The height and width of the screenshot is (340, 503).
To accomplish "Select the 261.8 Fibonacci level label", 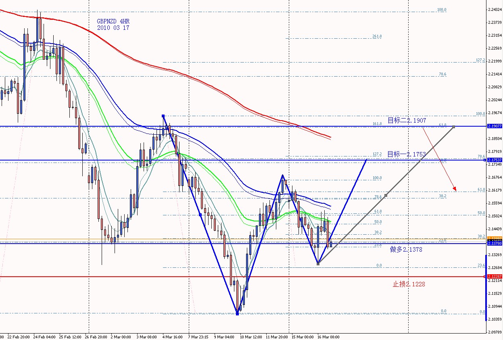I will pos(377,36).
